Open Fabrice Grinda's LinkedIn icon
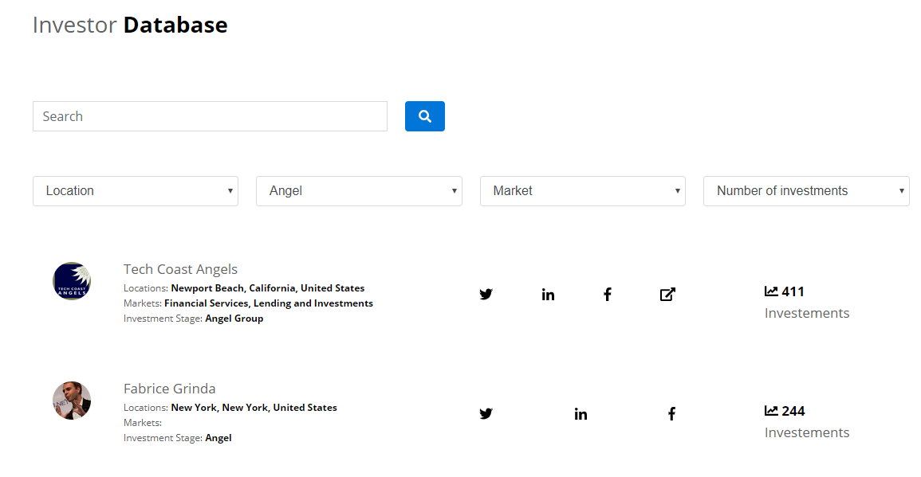Viewport: 921px width, 477px height. pyautogui.click(x=581, y=413)
